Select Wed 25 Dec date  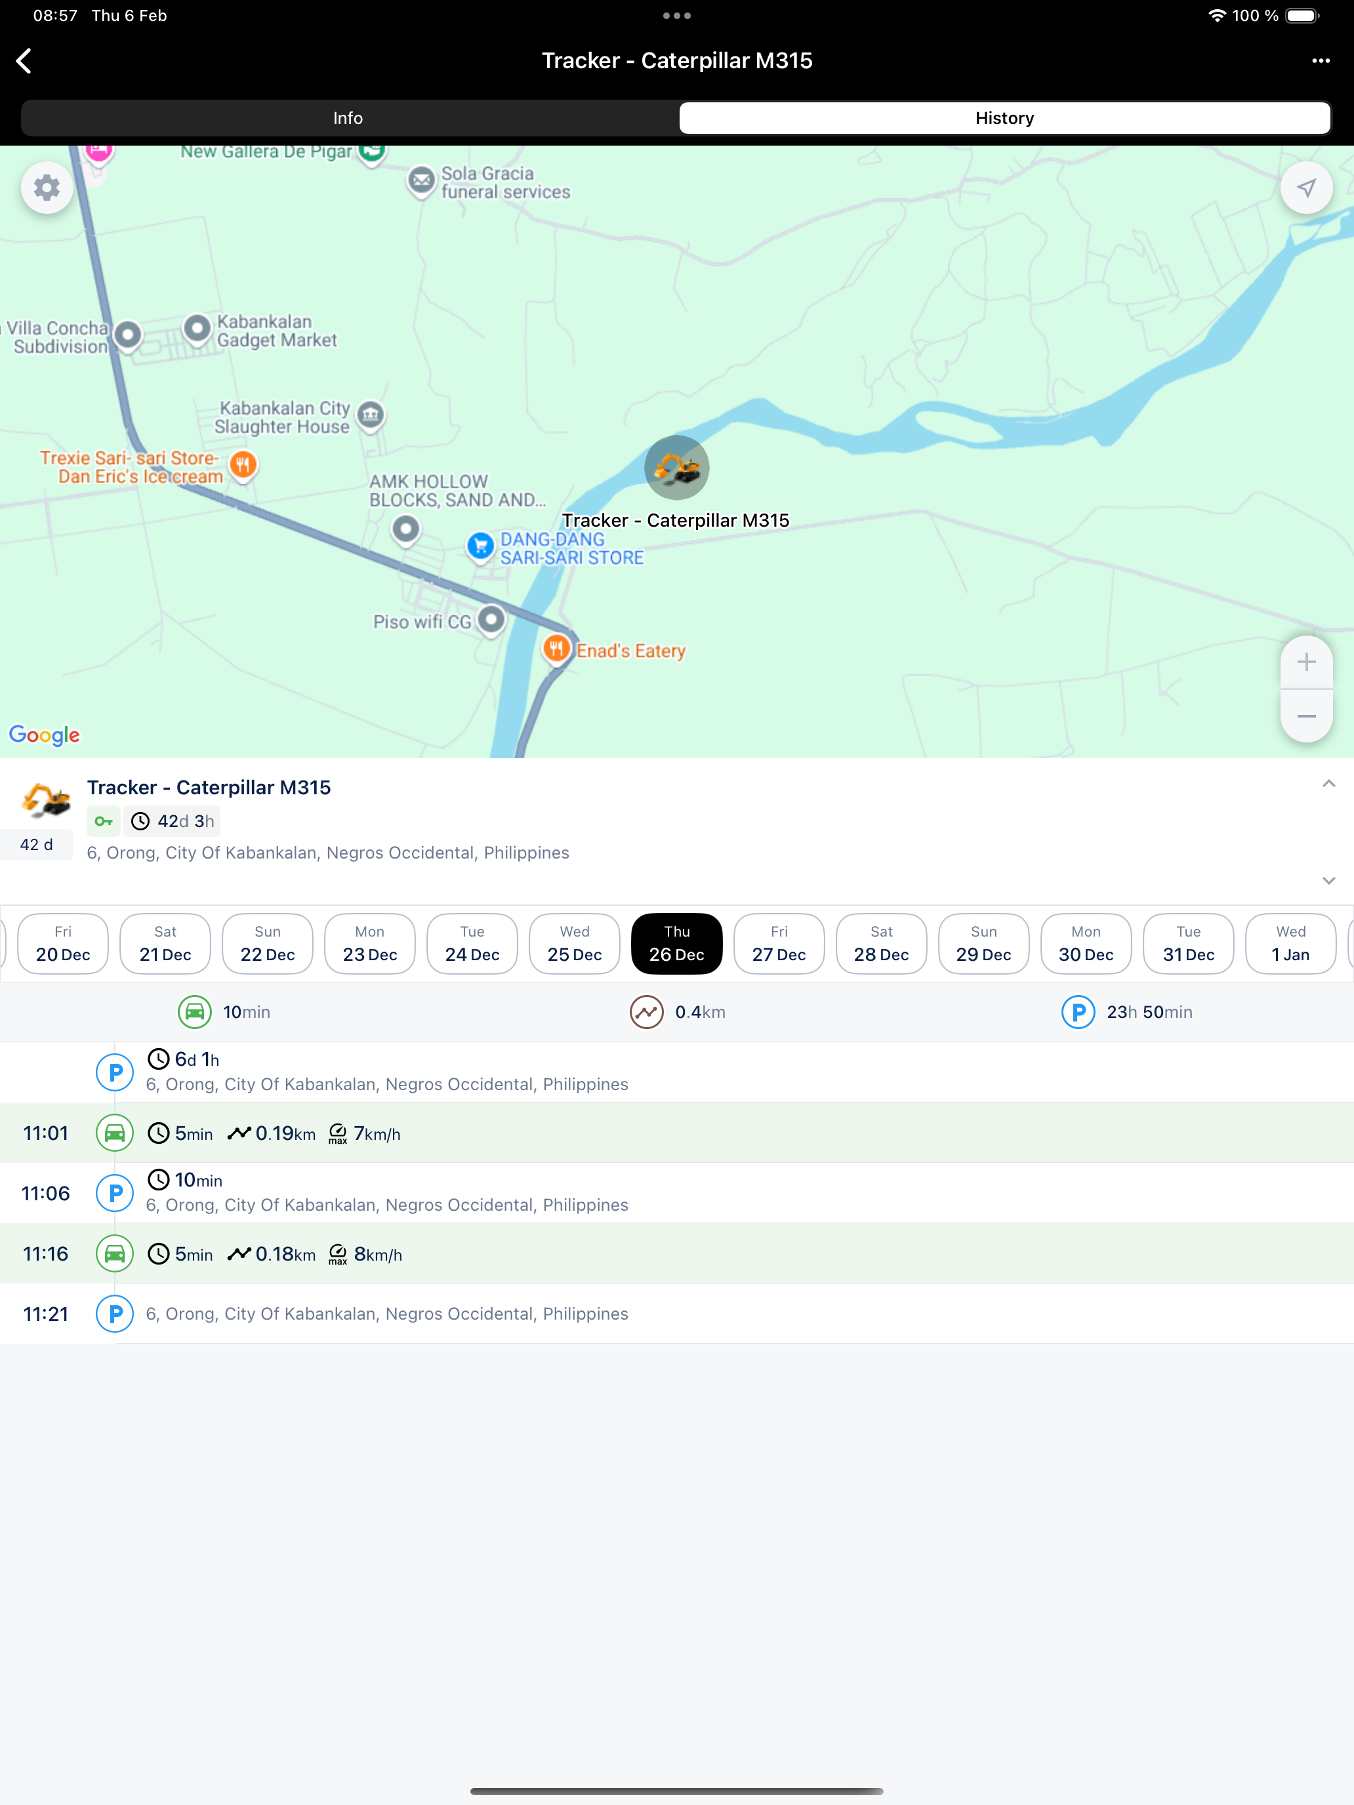(x=575, y=943)
